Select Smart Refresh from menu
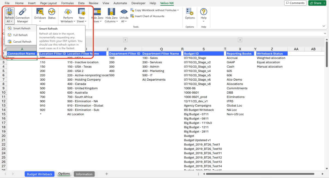 click(22, 28)
